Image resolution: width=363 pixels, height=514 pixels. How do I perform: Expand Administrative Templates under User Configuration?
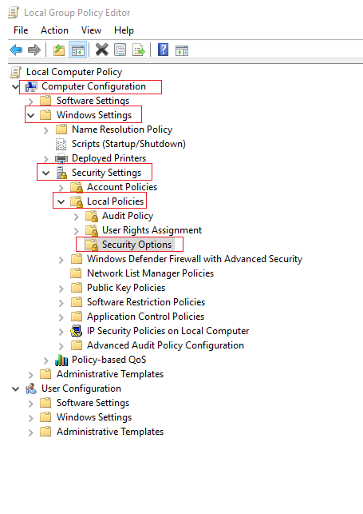[x=31, y=432]
